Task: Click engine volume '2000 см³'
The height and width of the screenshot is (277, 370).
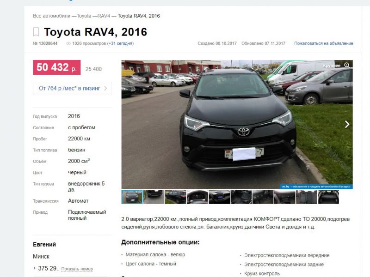Action: (x=79, y=161)
